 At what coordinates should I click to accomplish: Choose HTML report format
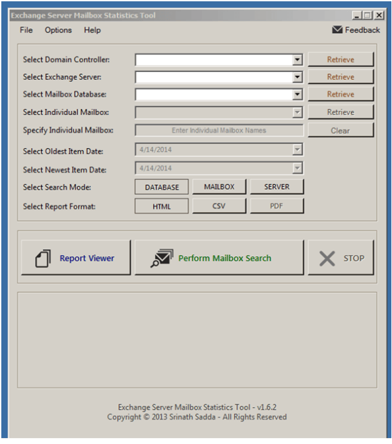[x=162, y=206]
